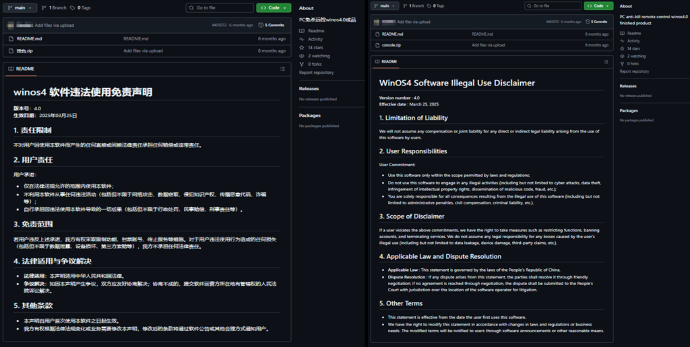Click the Readme book icon in right About
The width and height of the screenshot is (690, 347).
point(622,34)
